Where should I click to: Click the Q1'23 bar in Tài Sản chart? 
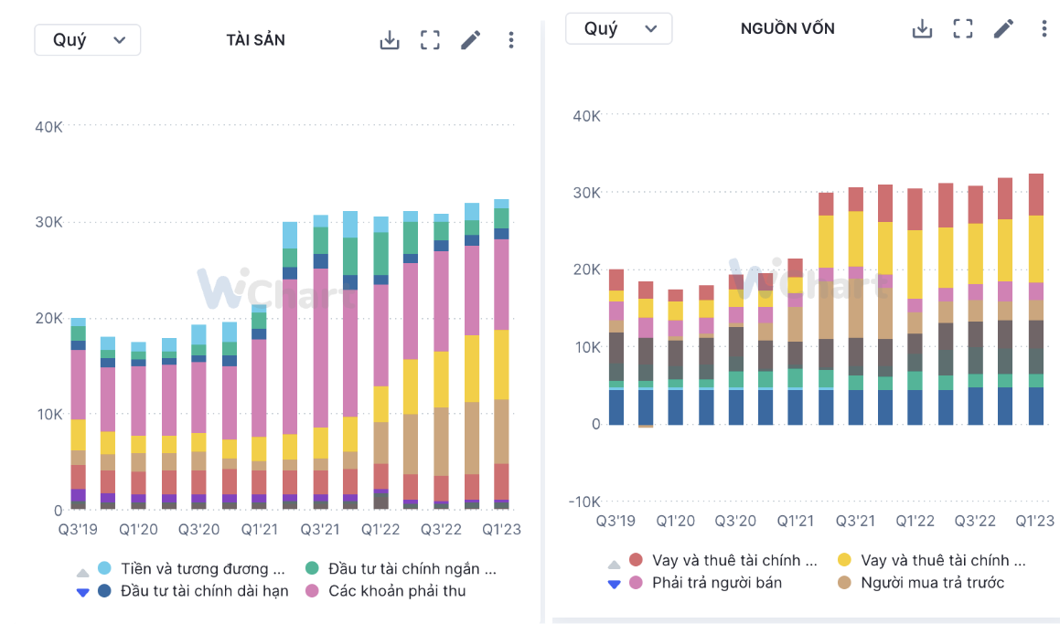(x=501, y=356)
